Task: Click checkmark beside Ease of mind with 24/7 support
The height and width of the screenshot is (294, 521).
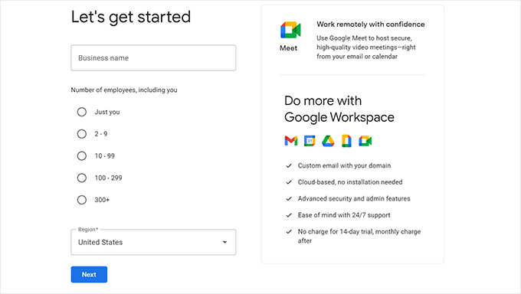Action: click(x=289, y=215)
